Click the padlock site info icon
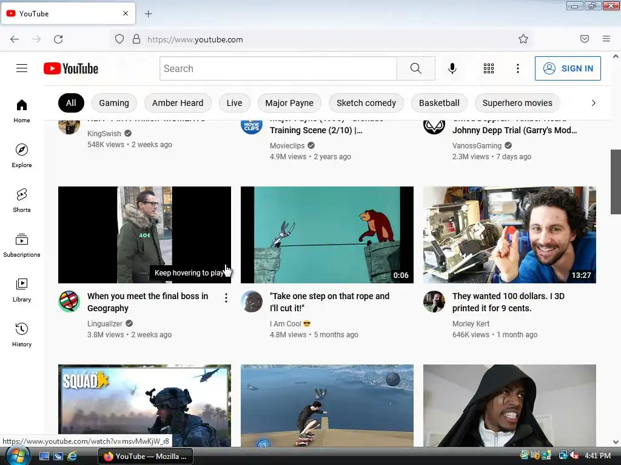Screen dimensions: 621x465 coord(136,39)
